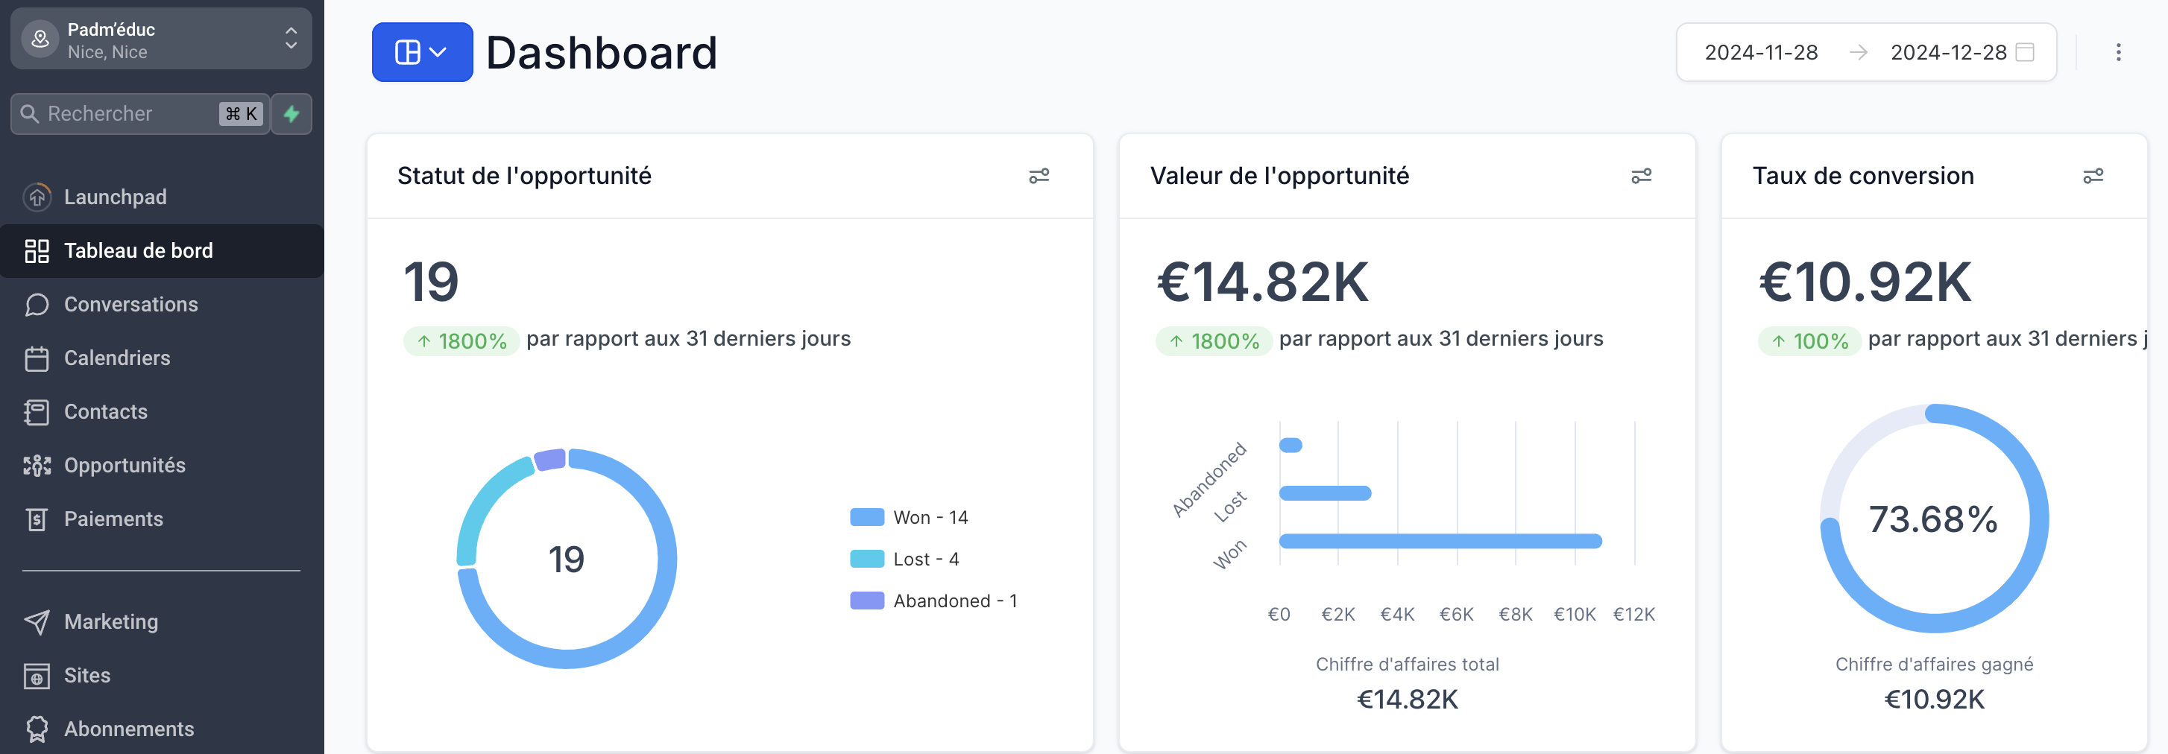This screenshot has width=2168, height=754.
Task: Click the Chiffre d'affaires gagné label
Action: pyautogui.click(x=1934, y=665)
